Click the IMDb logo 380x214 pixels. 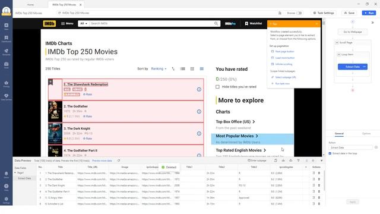pyautogui.click(x=49, y=24)
